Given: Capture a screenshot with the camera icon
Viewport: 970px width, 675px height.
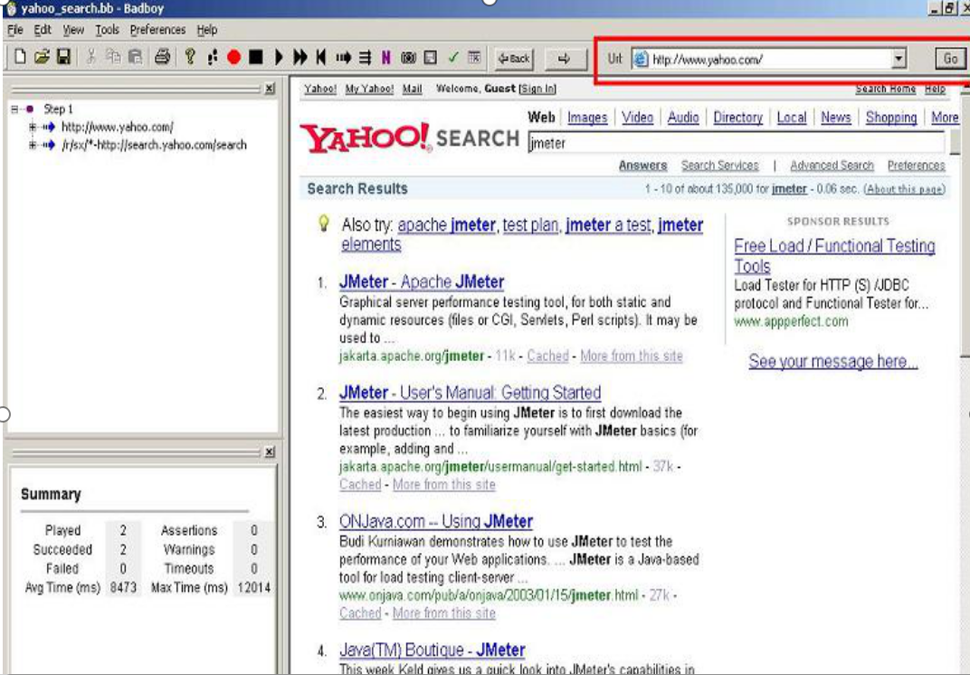Looking at the screenshot, I should click(x=408, y=58).
